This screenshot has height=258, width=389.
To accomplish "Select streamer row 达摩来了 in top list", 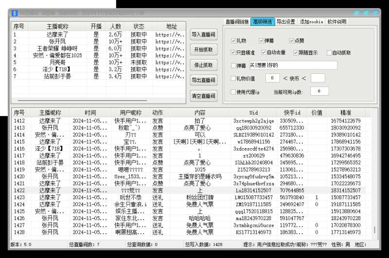I will click(99, 34).
